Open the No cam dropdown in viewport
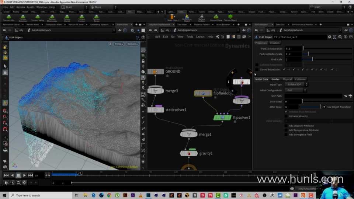Image resolution: width=354 pixels, height=199 pixels. [132, 44]
